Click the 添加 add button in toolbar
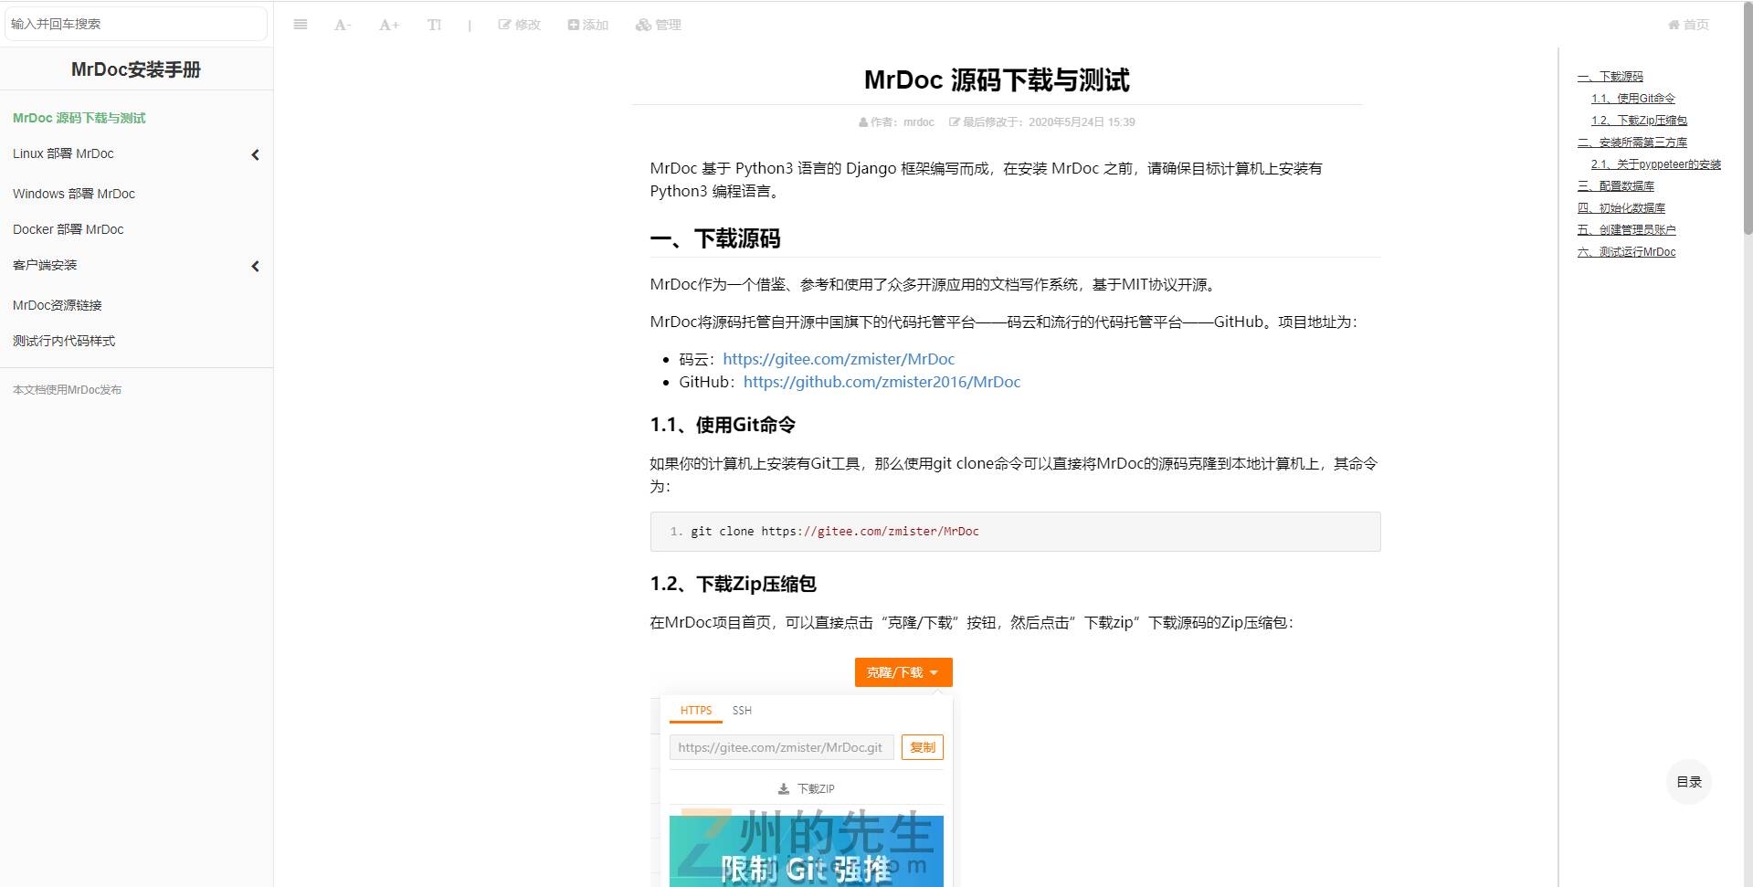Screen dimensions: 1753x887 (587, 25)
